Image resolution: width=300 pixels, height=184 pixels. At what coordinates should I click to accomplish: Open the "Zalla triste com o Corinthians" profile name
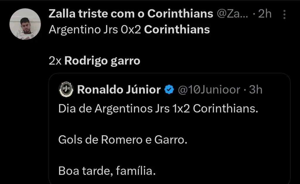tap(130, 14)
